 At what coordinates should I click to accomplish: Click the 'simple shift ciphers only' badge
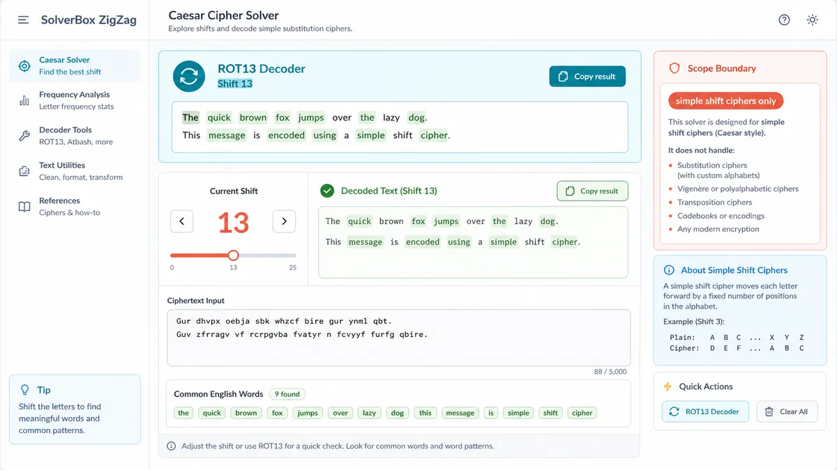pos(725,101)
